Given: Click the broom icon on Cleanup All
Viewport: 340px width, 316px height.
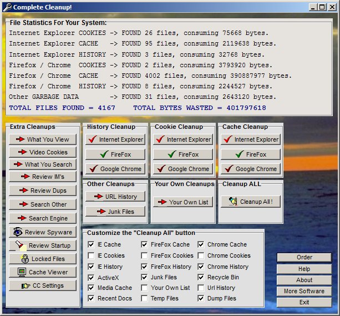Looking at the screenshot, I should [233, 202].
